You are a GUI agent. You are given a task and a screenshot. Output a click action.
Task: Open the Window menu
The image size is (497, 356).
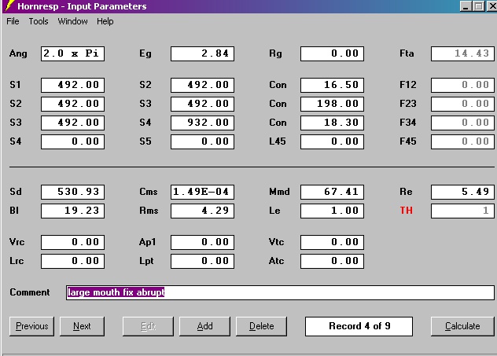tap(72, 21)
